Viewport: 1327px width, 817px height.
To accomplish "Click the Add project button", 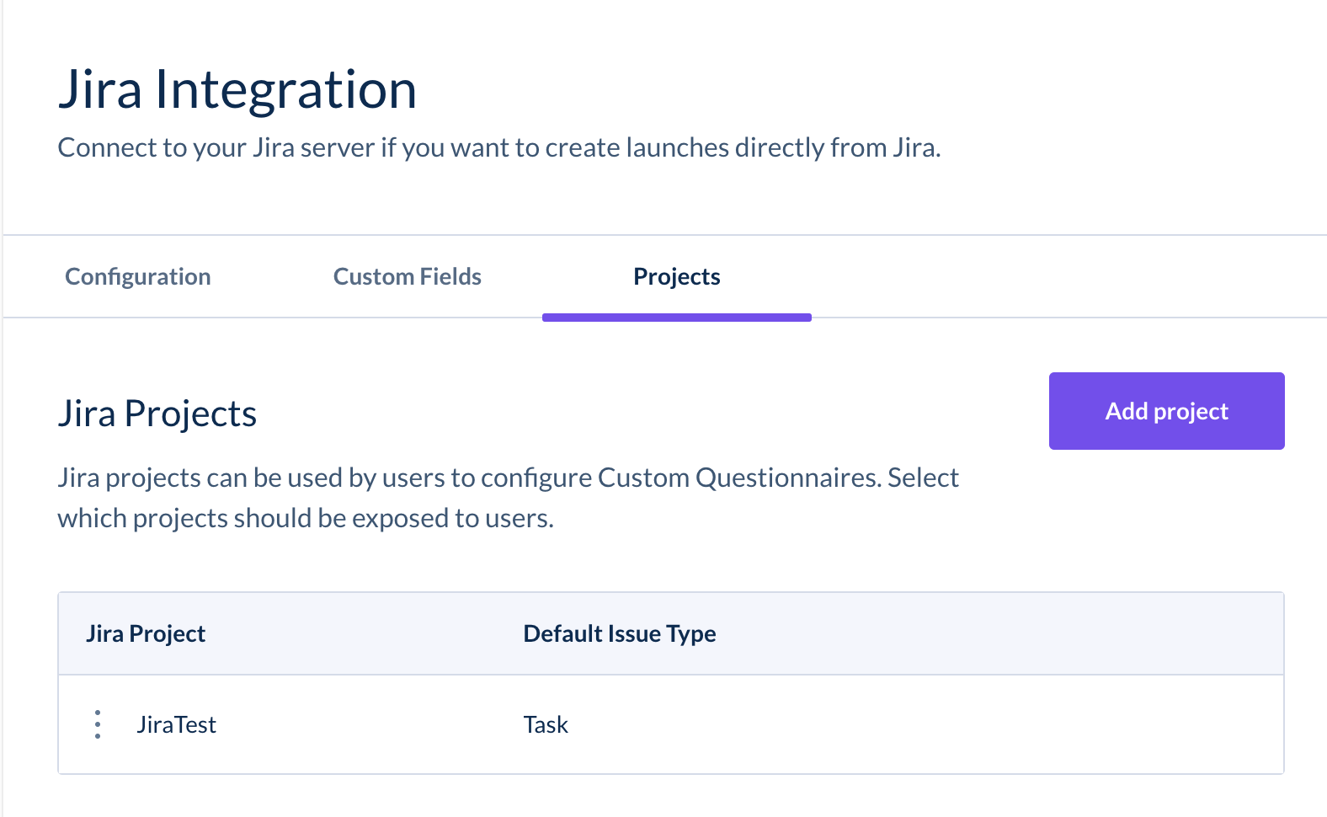I will (1166, 411).
